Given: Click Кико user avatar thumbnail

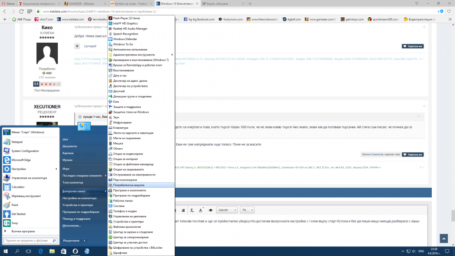Looking at the screenshot, I should (x=47, y=53).
